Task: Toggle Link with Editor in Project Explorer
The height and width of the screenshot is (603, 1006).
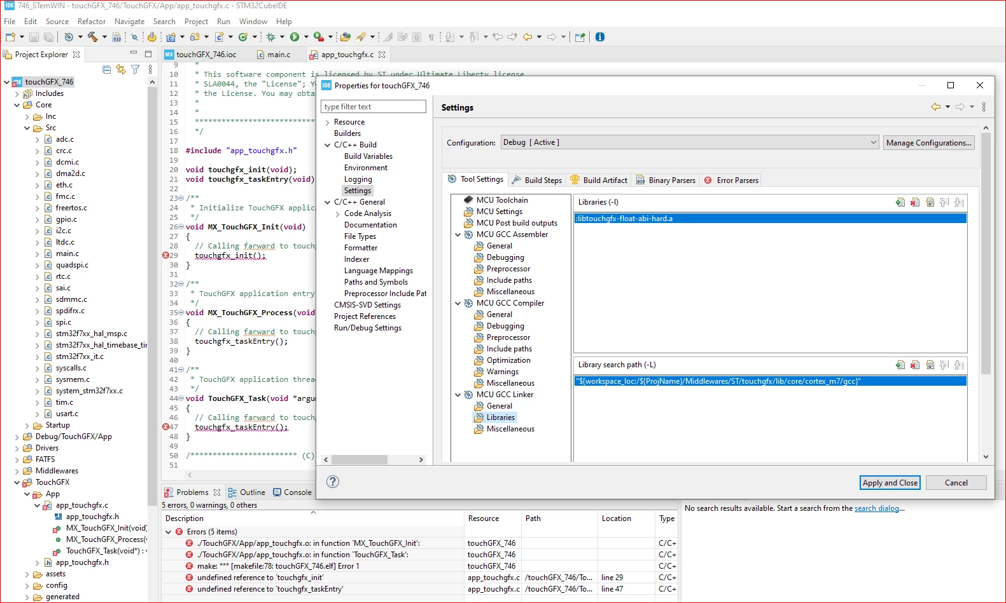Action: pos(121,69)
